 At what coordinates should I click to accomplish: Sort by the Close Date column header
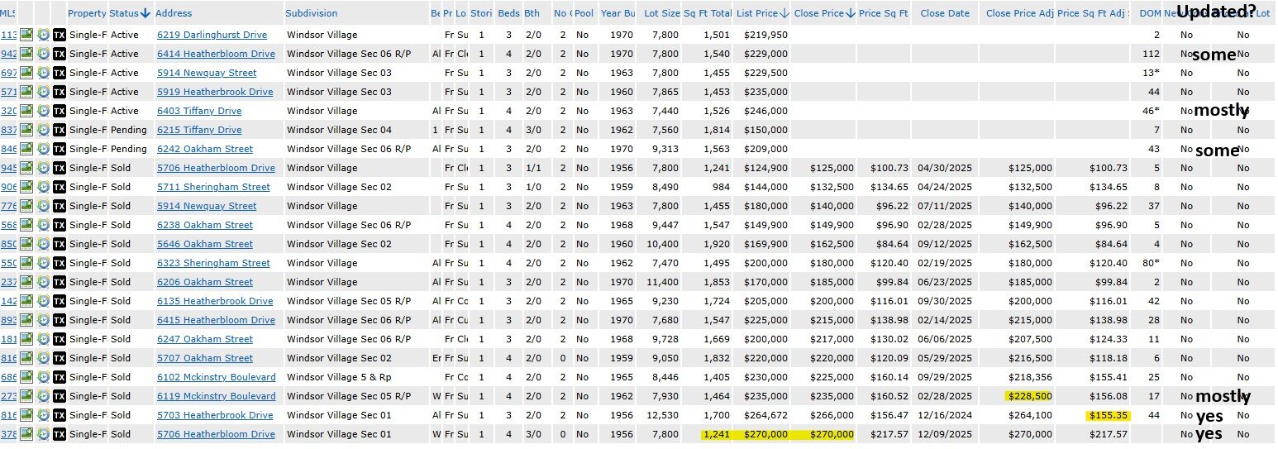click(x=944, y=13)
